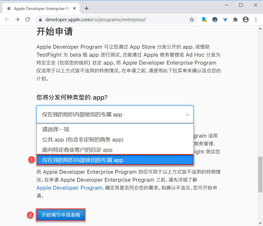The image size is (263, 226).
Task: Close the Apple Developer Enterprise tab
Action: (x=74, y=8)
